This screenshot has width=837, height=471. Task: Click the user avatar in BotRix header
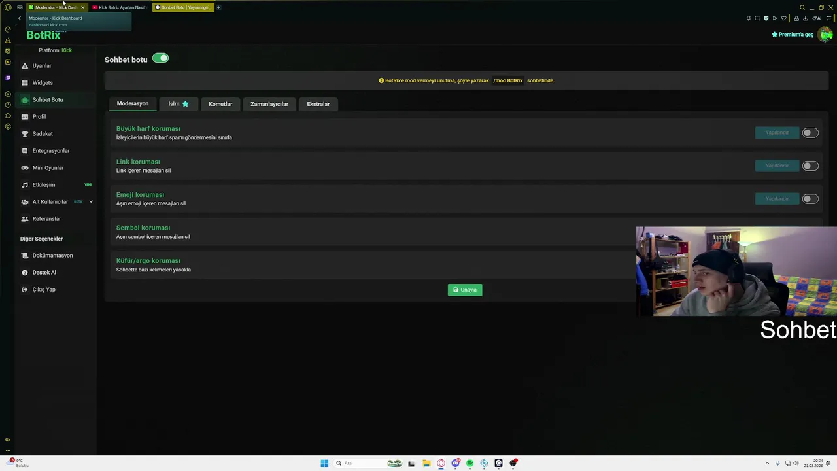point(827,35)
